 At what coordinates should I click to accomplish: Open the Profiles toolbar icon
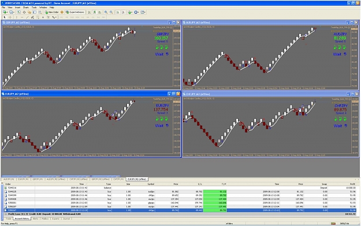[x=11, y=12]
